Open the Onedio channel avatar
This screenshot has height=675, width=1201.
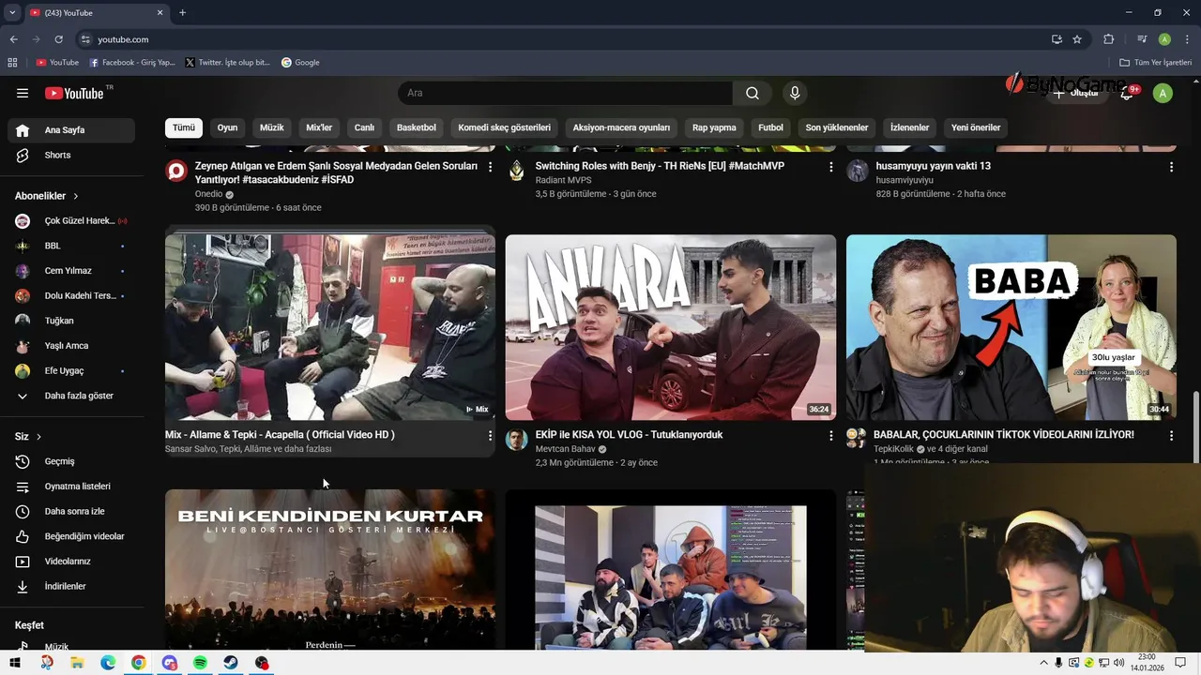(x=176, y=171)
